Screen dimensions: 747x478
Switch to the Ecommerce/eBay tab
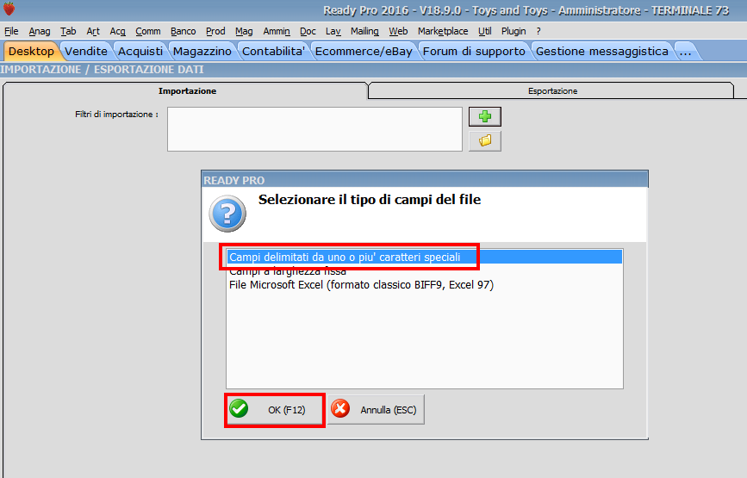click(364, 52)
